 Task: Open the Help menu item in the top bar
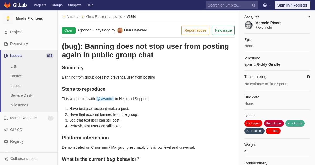[x=90, y=5]
